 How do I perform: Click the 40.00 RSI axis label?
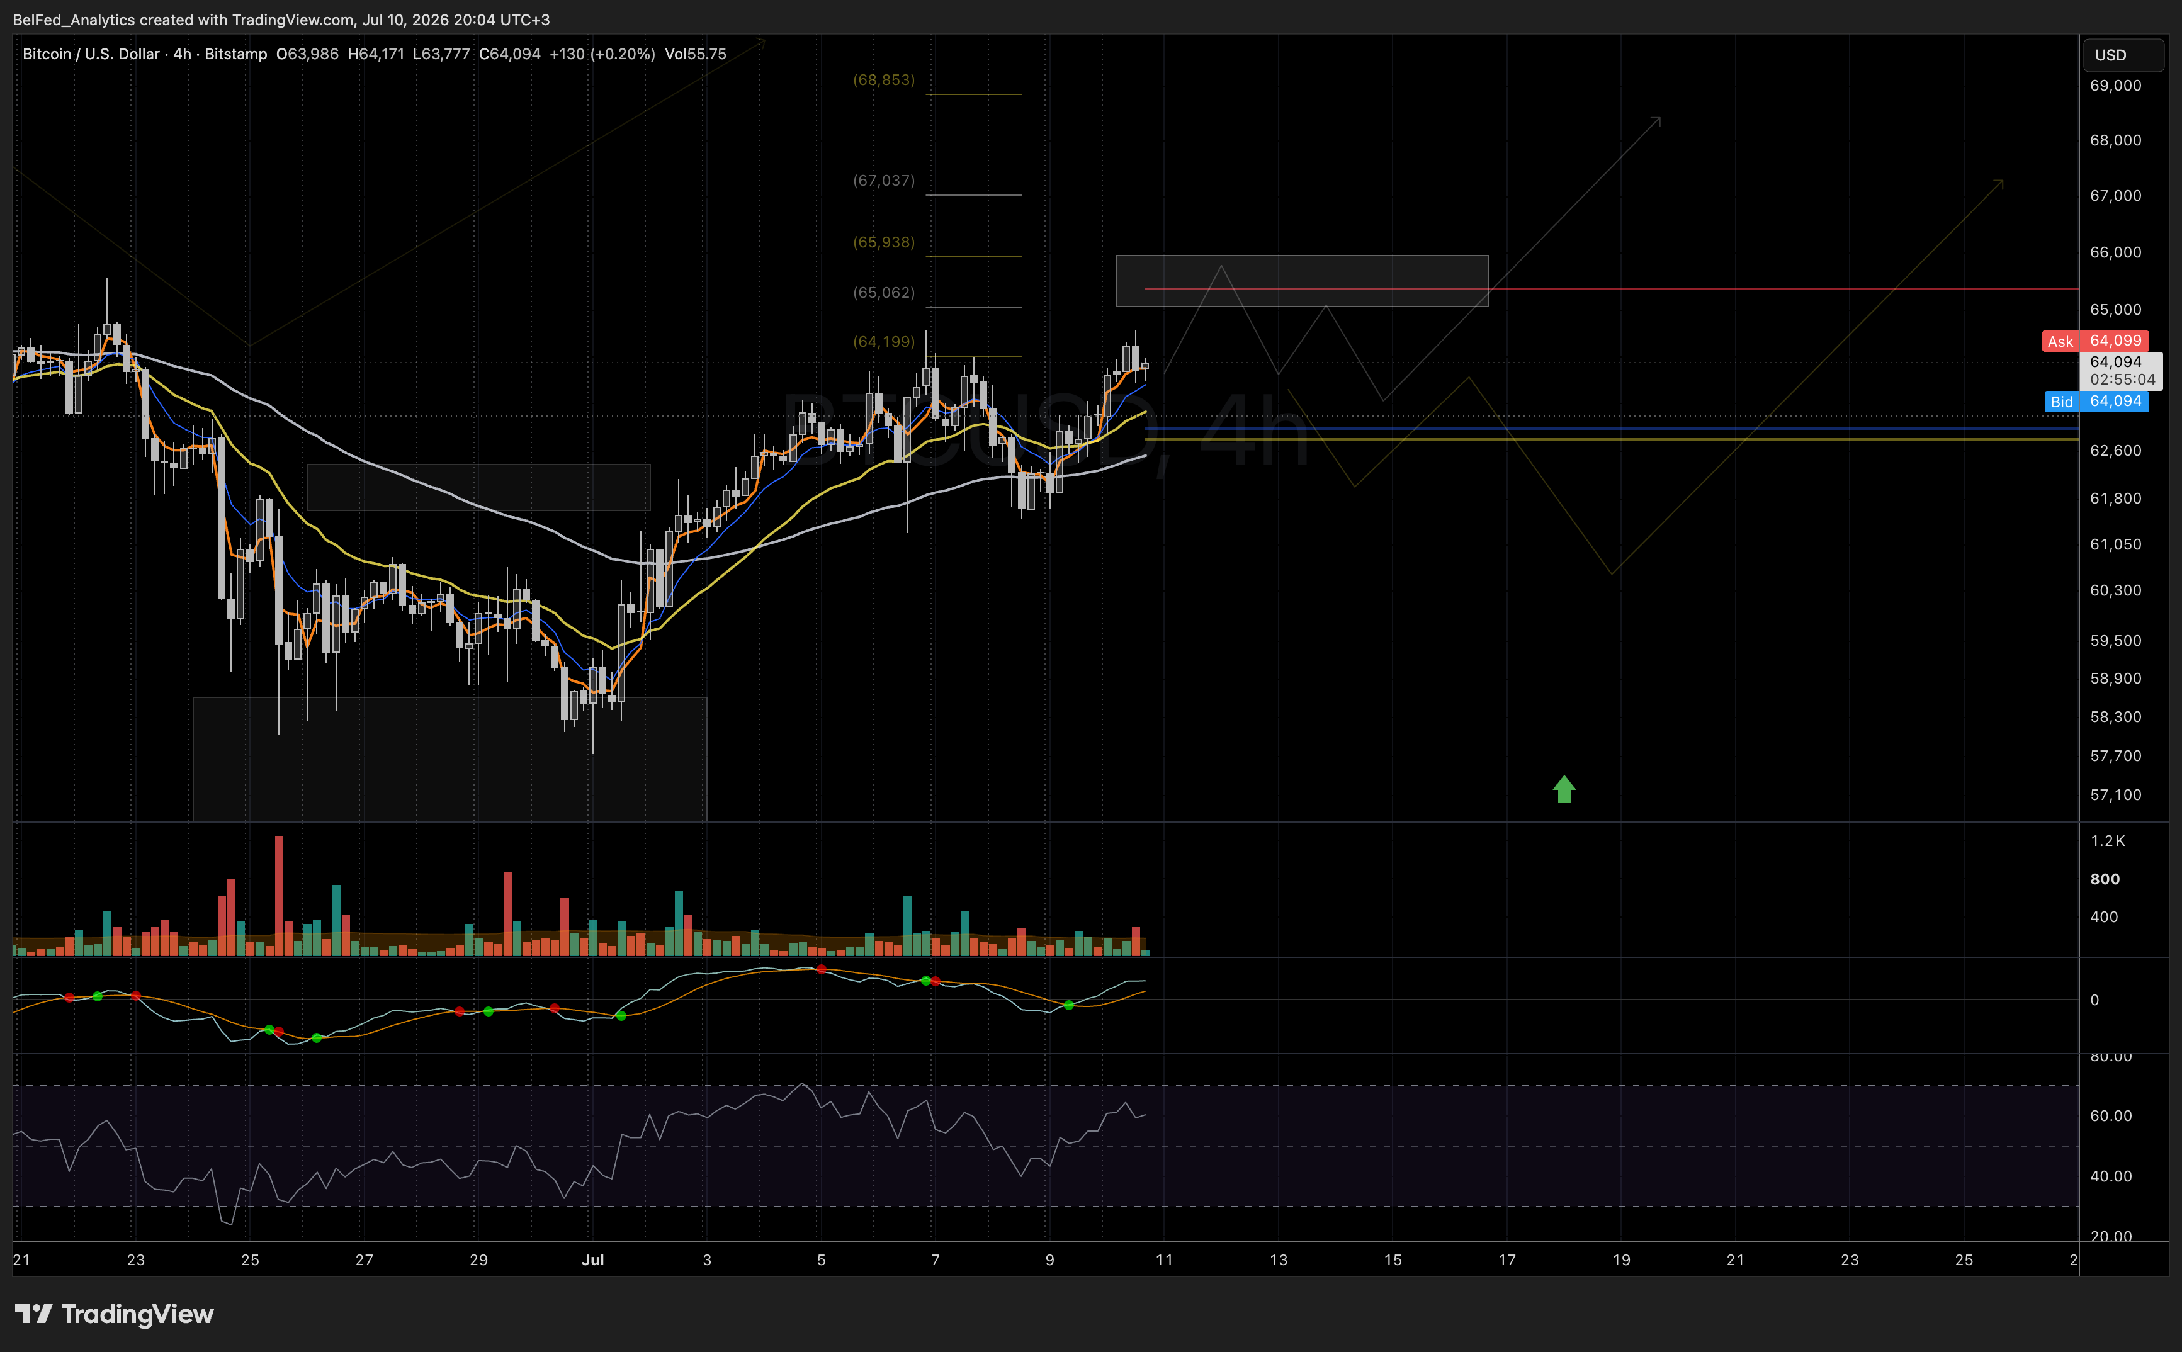tap(2110, 1176)
